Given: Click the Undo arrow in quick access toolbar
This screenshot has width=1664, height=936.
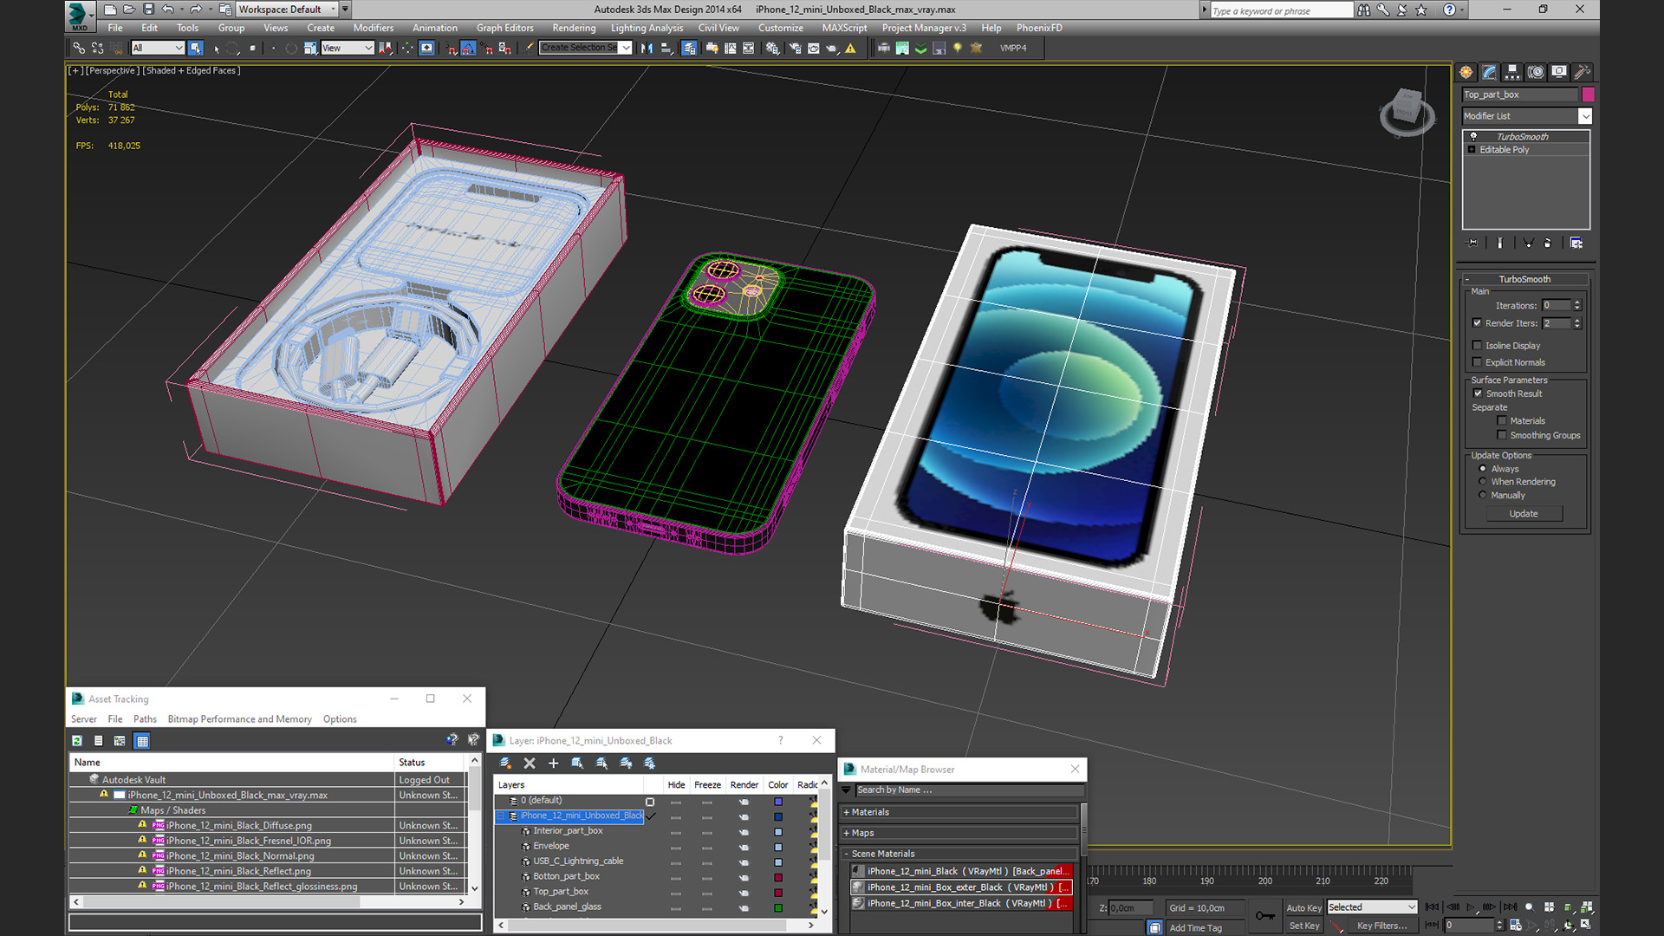Looking at the screenshot, I should 168,10.
